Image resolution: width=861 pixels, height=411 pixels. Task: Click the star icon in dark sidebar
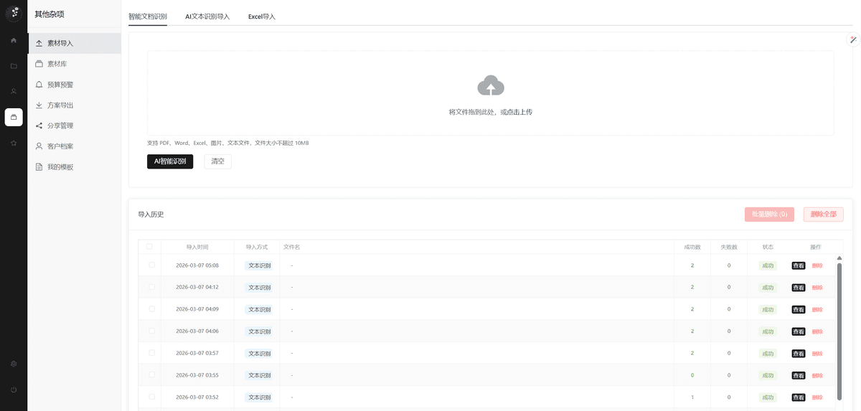coord(14,143)
